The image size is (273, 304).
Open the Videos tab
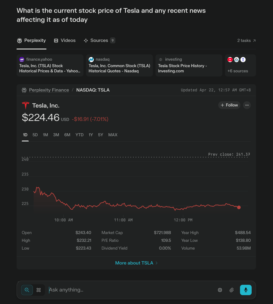pyautogui.click(x=65, y=40)
